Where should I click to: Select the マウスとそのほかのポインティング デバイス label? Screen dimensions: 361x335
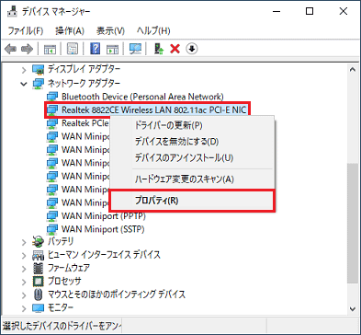(x=117, y=295)
